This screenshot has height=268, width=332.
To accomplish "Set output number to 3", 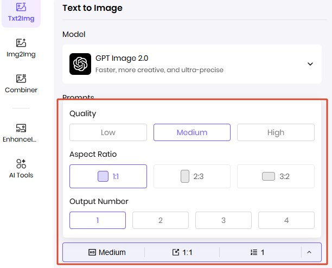I will [224, 220].
